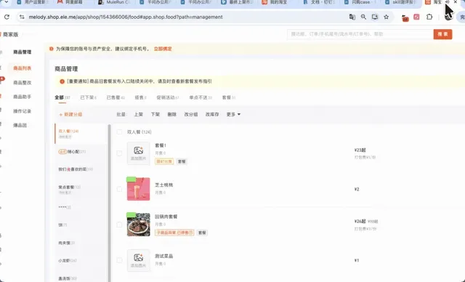465x282 pixels.
Task: Select the 双人餐(124) category
Action: coord(81,134)
